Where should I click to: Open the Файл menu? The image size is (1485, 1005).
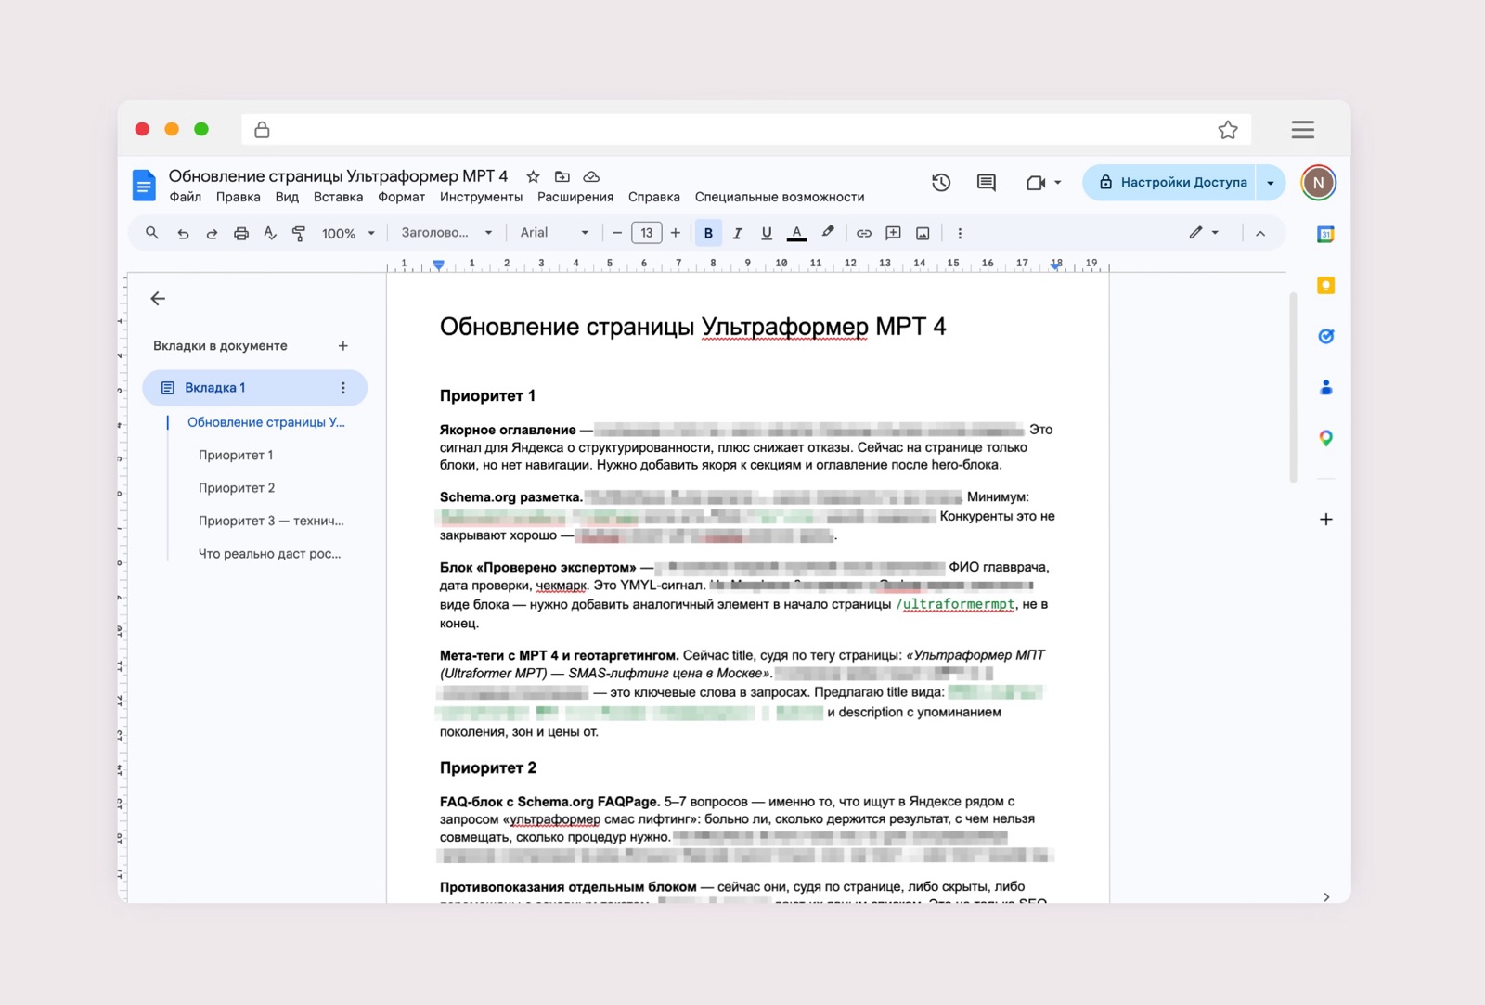point(186,197)
